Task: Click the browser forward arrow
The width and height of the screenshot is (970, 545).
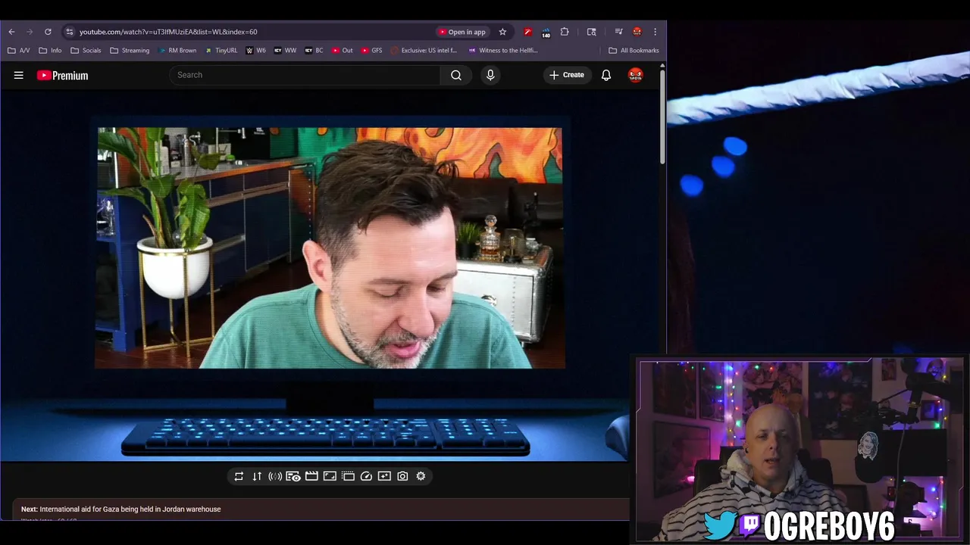Action: coord(30,32)
